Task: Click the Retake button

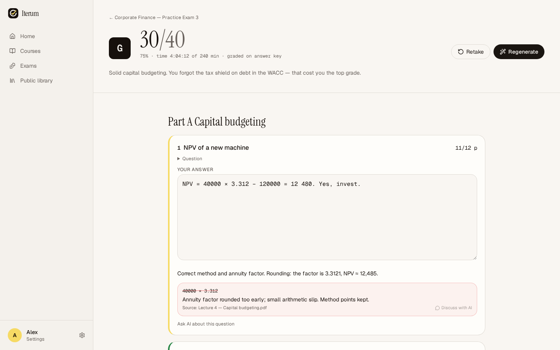Action: [x=471, y=52]
